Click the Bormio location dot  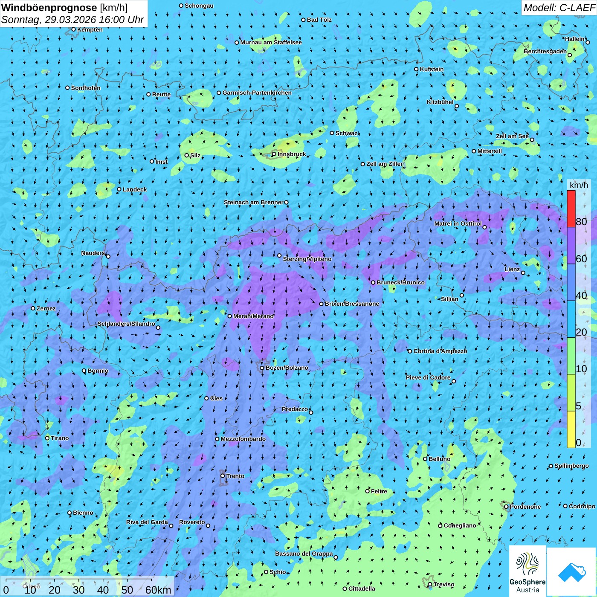[x=84, y=371]
